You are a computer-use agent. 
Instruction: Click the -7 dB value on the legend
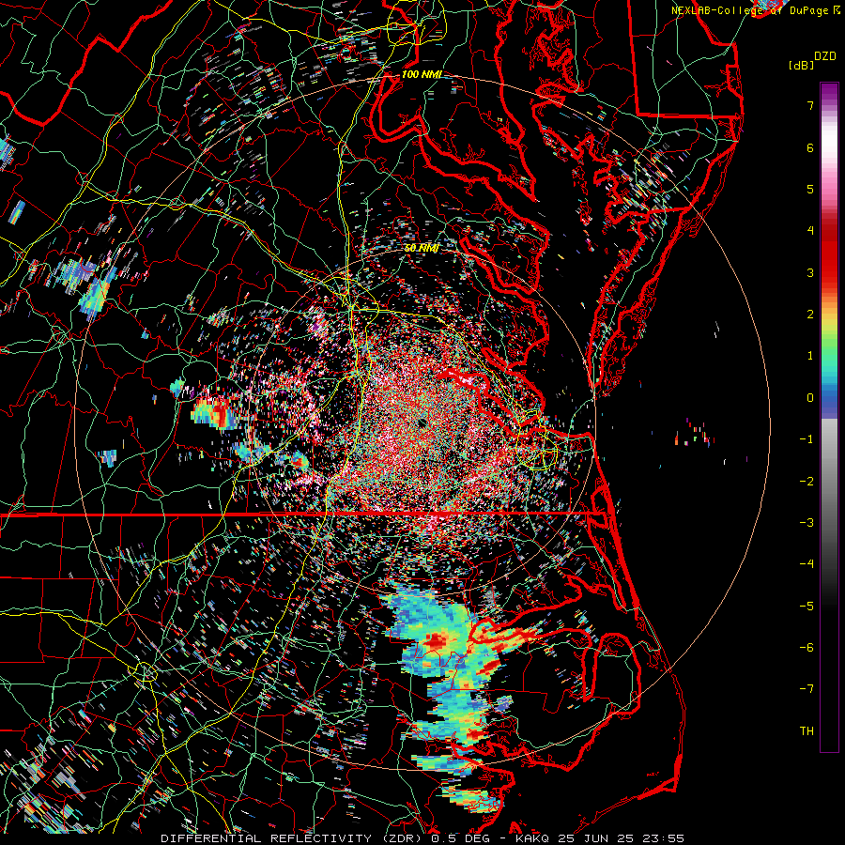(x=807, y=689)
